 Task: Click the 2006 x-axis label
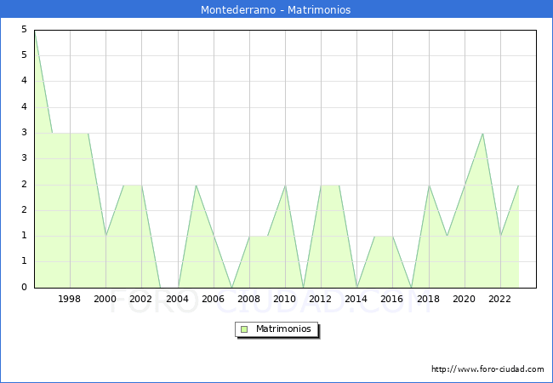coord(213,299)
